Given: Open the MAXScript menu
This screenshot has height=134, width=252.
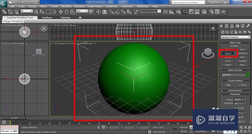Looking at the screenshot, I should [x=142, y=7].
